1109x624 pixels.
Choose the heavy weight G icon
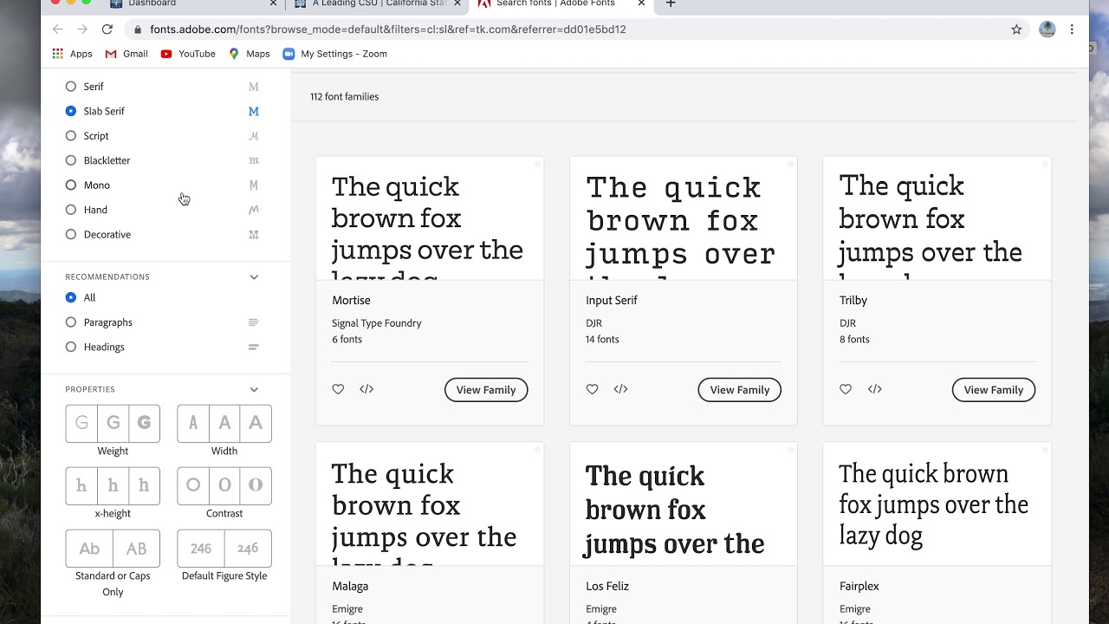(x=144, y=423)
